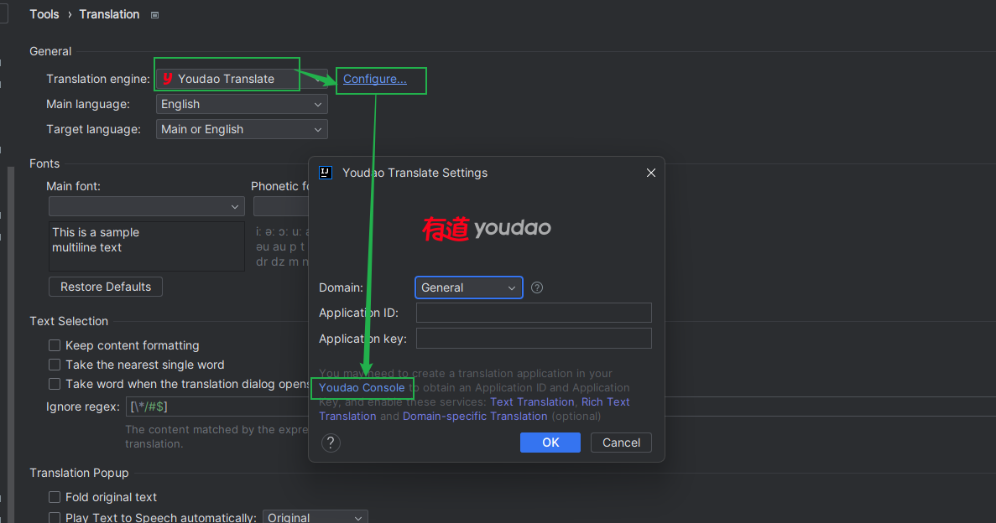Open the Youdao Console link
This screenshot has height=523, width=996.
click(362, 388)
